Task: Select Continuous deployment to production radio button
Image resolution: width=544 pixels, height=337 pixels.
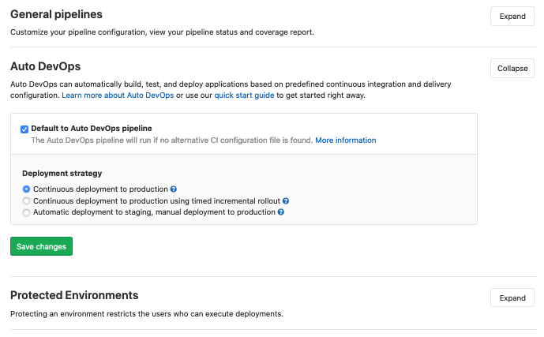Action: point(27,189)
